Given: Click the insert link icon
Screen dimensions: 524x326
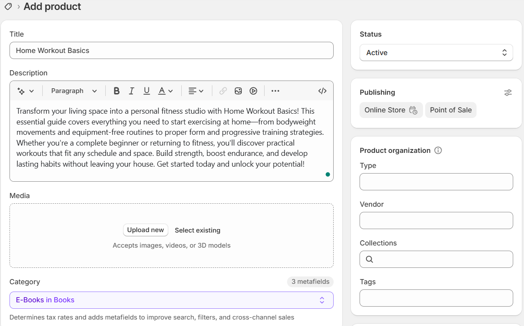Looking at the screenshot, I should (223, 91).
